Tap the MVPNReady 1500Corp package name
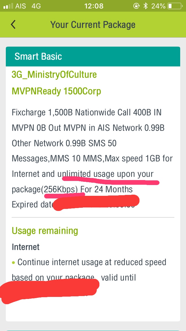 coord(56,91)
